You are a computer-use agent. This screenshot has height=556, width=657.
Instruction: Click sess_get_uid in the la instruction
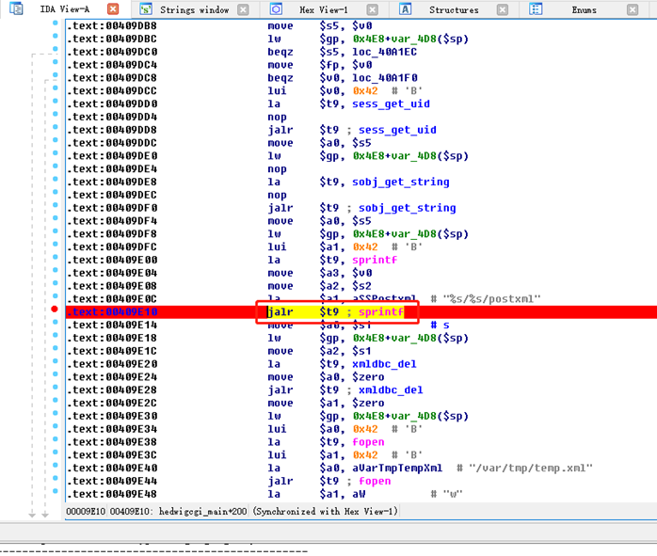pyautogui.click(x=391, y=103)
